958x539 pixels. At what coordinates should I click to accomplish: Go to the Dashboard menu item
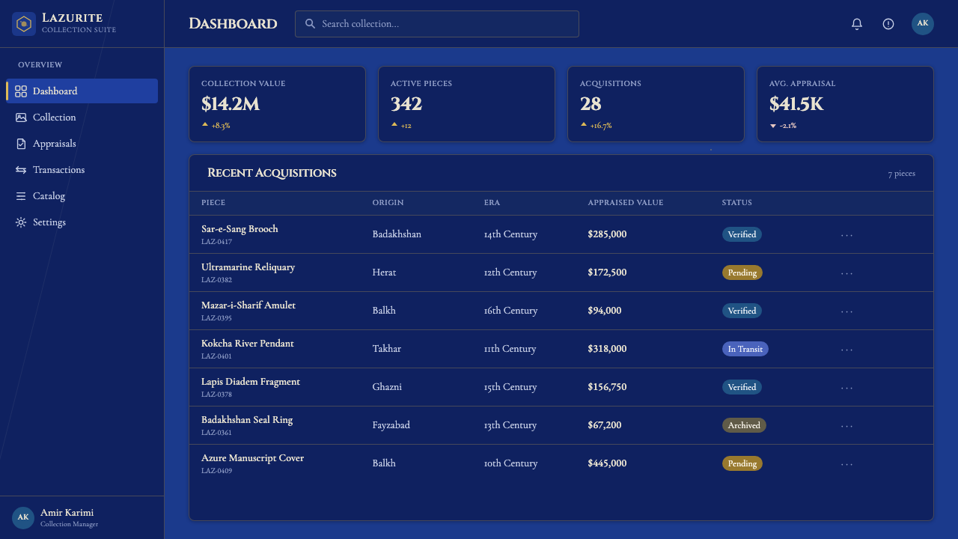tap(82, 91)
